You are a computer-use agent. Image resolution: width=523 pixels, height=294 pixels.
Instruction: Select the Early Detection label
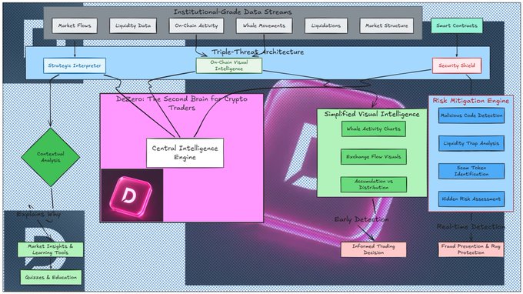361,219
